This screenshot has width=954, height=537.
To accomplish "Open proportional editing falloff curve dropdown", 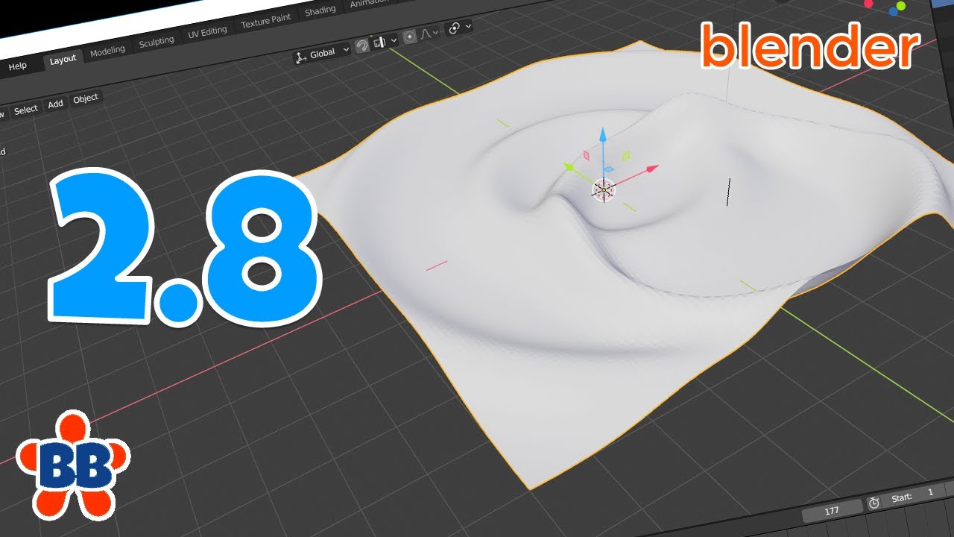I will tap(429, 34).
